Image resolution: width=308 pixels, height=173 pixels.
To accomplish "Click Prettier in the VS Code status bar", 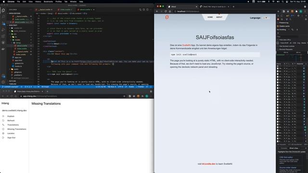I will pyautogui.click(x=140, y=86).
